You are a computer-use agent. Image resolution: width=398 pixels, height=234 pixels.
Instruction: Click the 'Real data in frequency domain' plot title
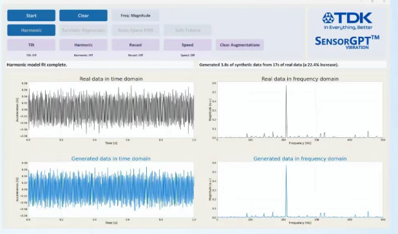click(300, 79)
